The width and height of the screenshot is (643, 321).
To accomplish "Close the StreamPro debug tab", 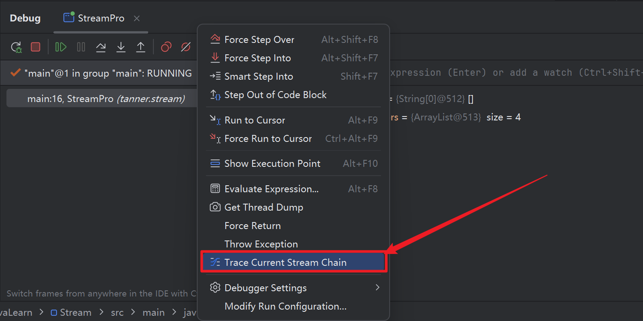I will (x=137, y=19).
